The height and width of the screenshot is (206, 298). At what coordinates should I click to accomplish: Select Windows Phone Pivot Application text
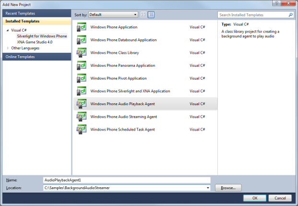(119, 78)
